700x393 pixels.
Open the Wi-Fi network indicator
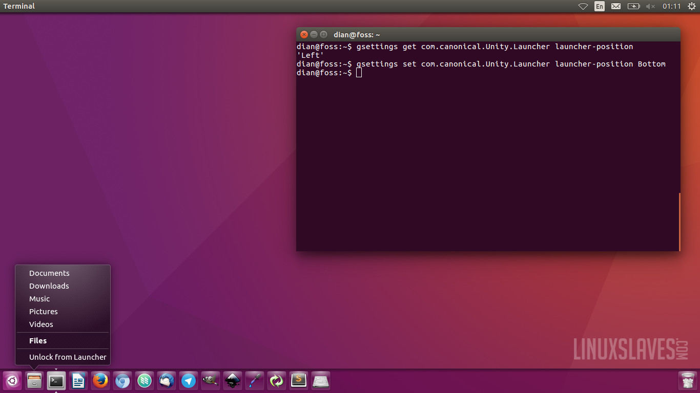[x=583, y=6]
